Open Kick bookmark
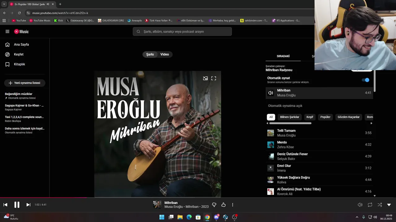Image resolution: width=396 pixels, height=222 pixels. (x=58, y=21)
